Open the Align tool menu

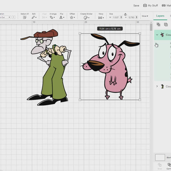[44, 17]
